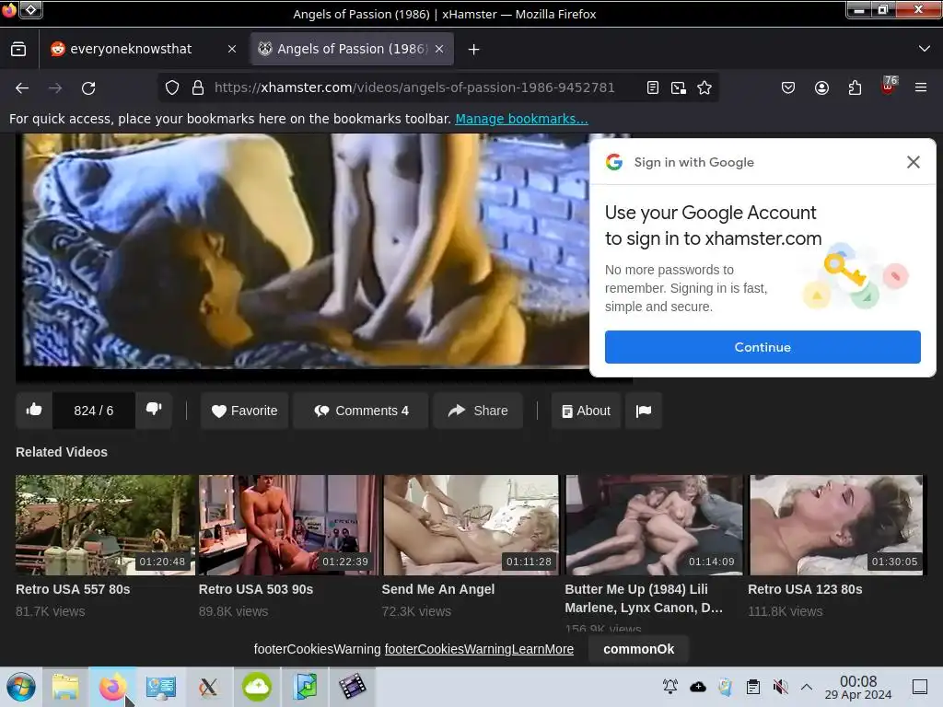Open the Manage bookmarks… link

(521, 119)
